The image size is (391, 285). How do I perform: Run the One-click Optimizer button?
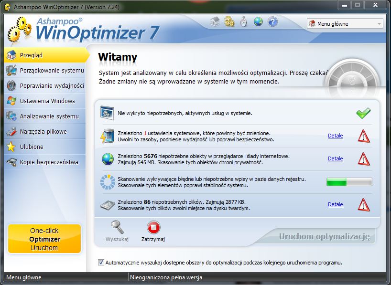[44, 239]
